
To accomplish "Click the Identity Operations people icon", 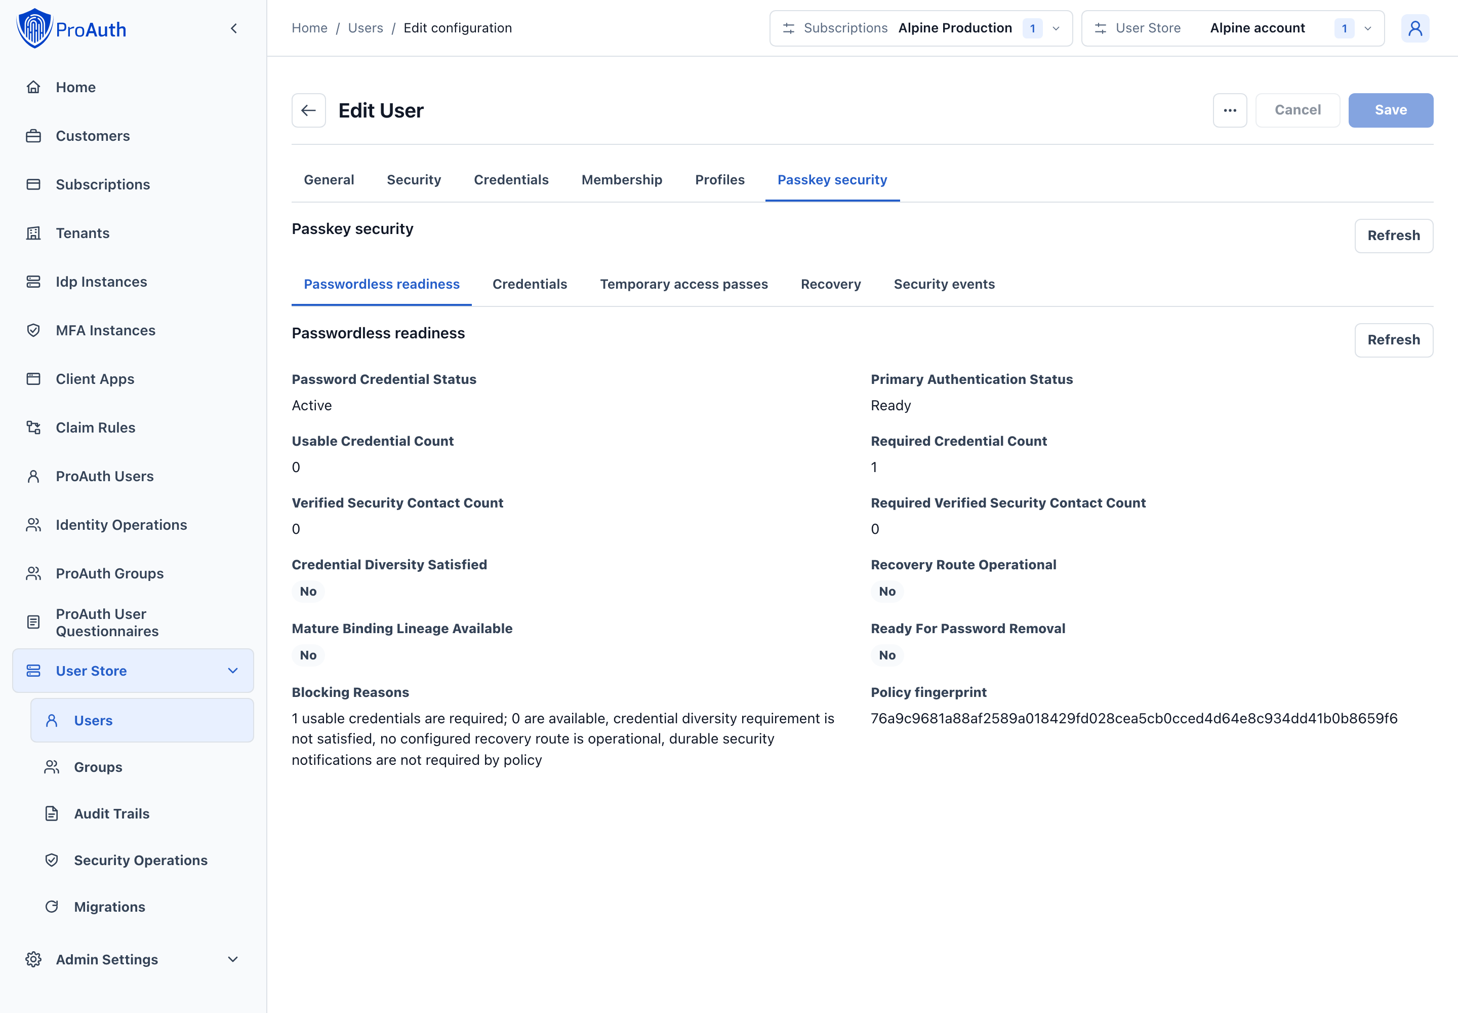I will coord(33,525).
